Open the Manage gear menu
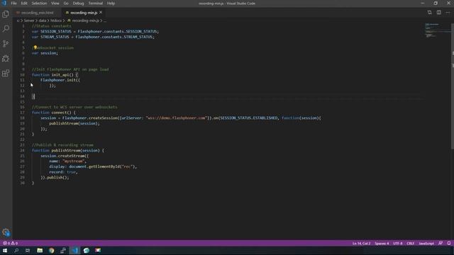 (x=6, y=232)
